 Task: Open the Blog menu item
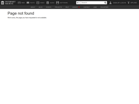coord(41,7)
